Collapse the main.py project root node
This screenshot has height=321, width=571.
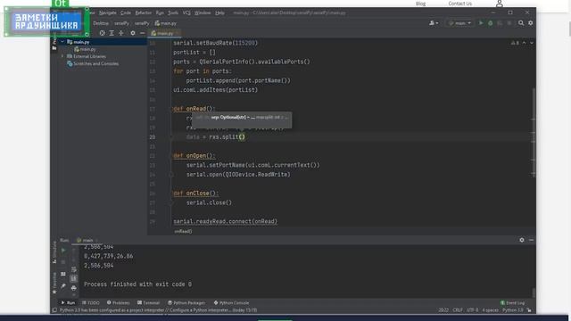click(62, 42)
